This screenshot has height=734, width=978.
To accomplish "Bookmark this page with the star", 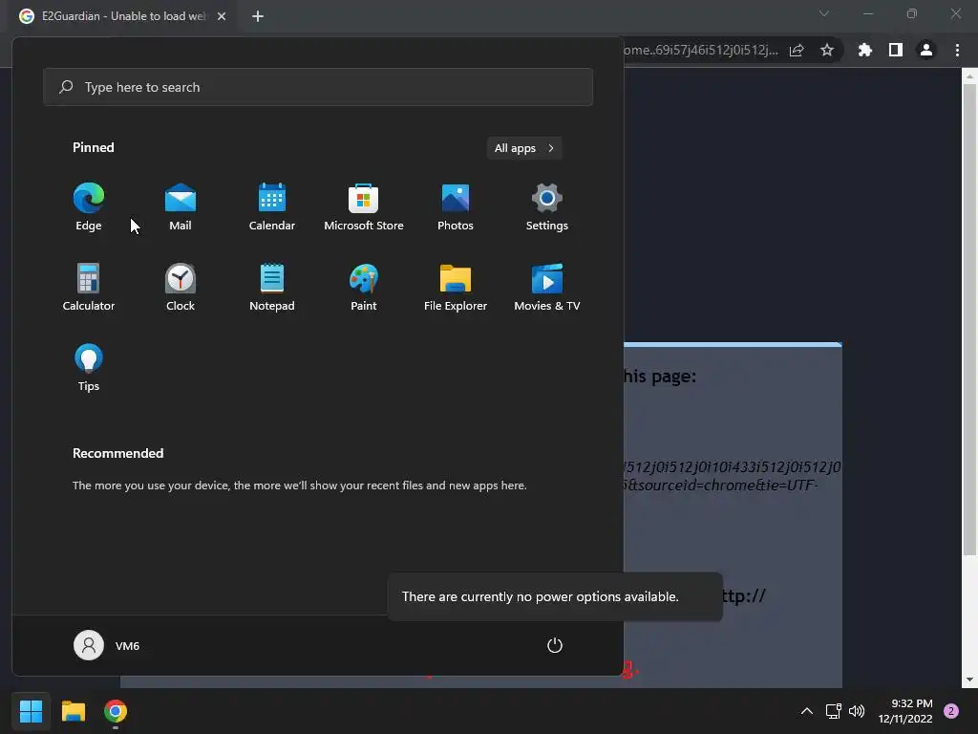I will pos(827,50).
